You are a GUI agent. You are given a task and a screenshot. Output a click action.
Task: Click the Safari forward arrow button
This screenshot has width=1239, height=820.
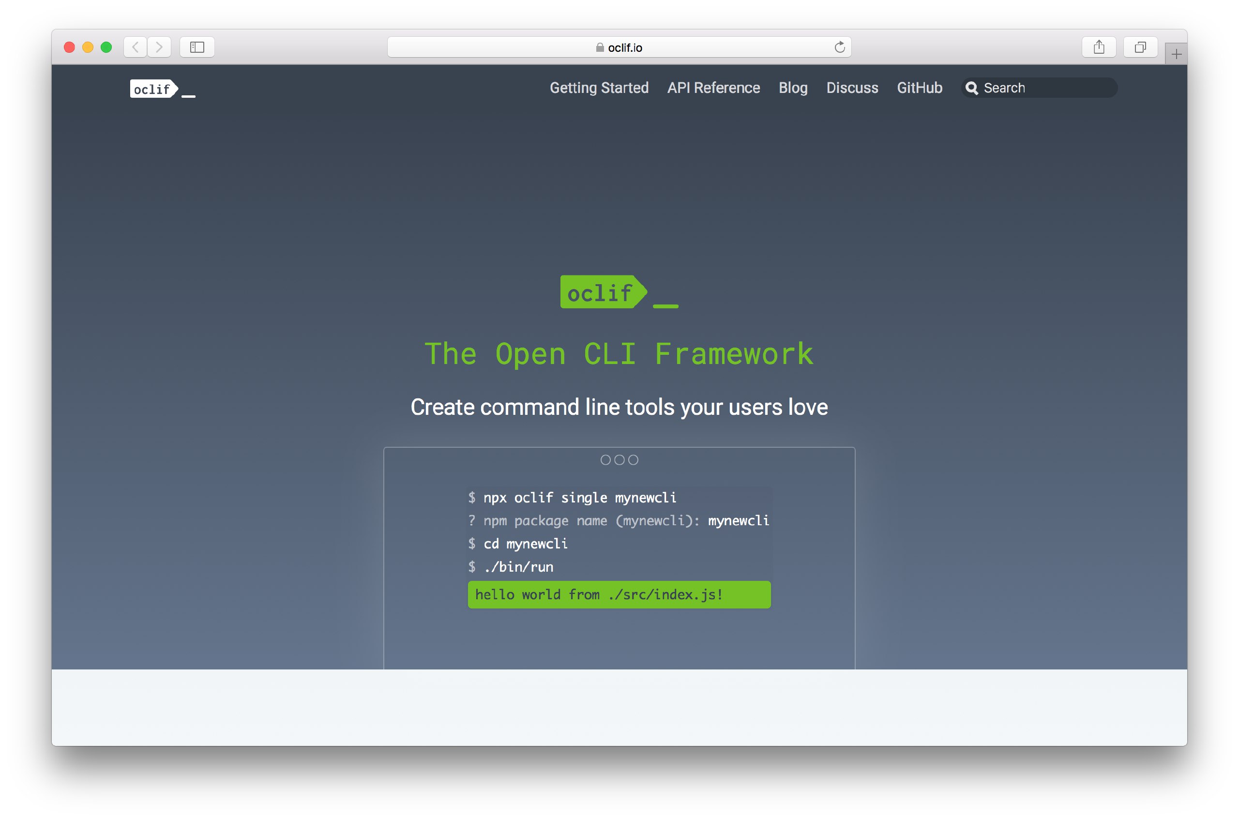point(159,47)
